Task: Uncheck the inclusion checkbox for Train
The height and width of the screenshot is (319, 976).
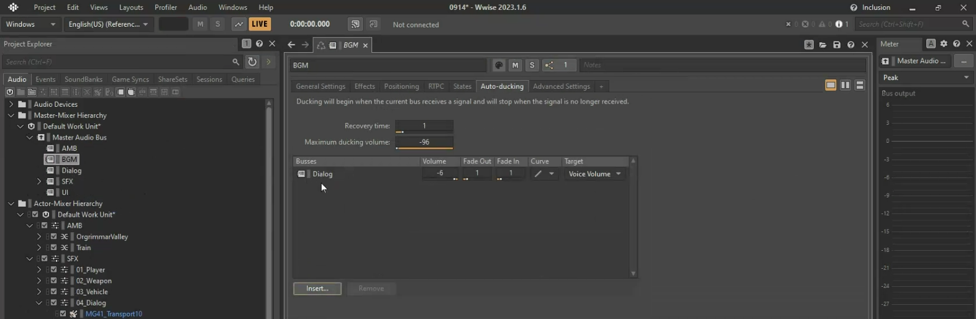Action: 53,248
